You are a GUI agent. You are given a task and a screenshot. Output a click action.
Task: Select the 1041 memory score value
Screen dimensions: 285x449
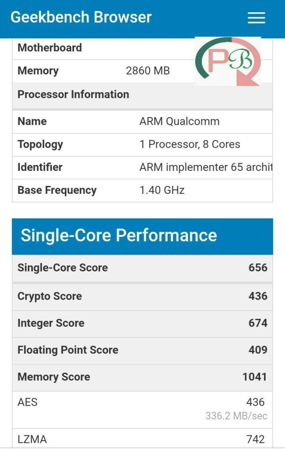click(x=255, y=377)
